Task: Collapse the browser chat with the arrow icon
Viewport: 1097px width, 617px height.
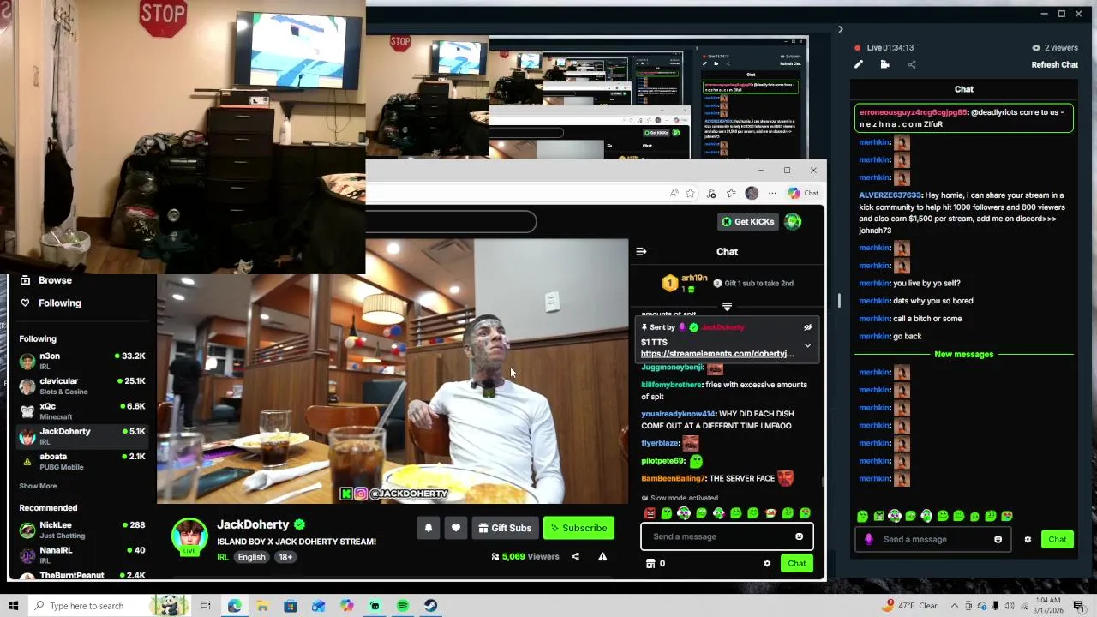Action: pos(641,251)
